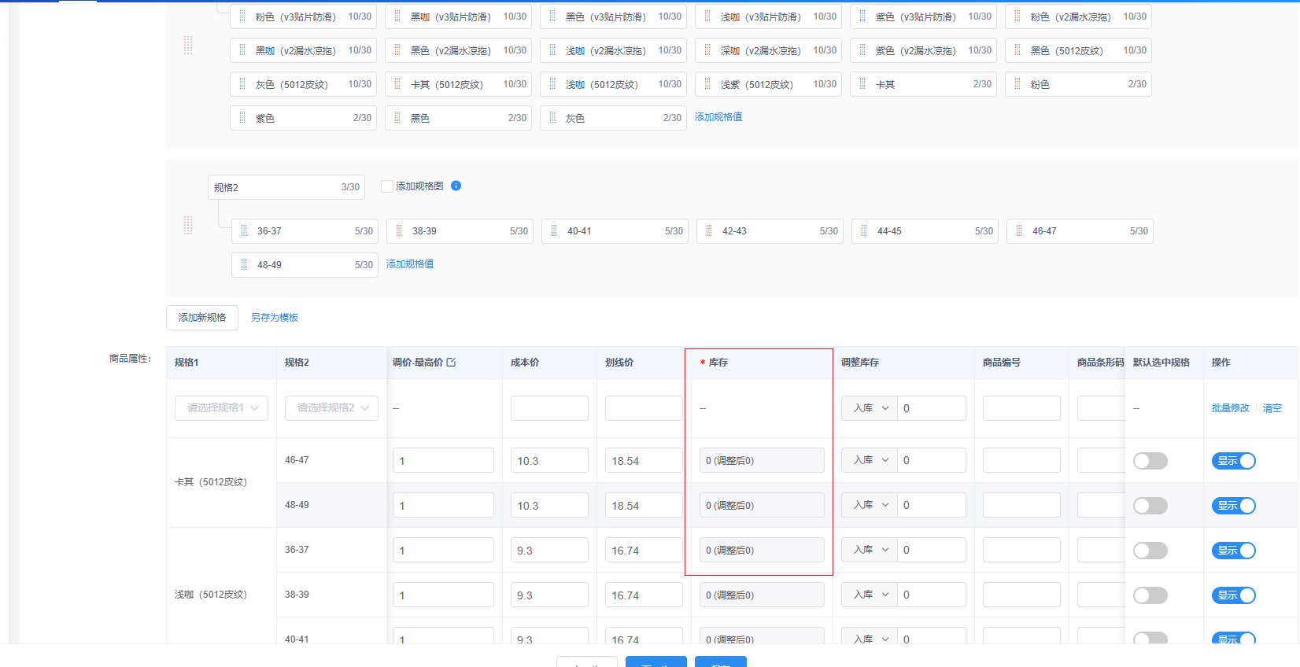Screen dimensions: 1300x667
Task: Click the drag handle of the 46-47 spec value box
Action: pos(1018,231)
